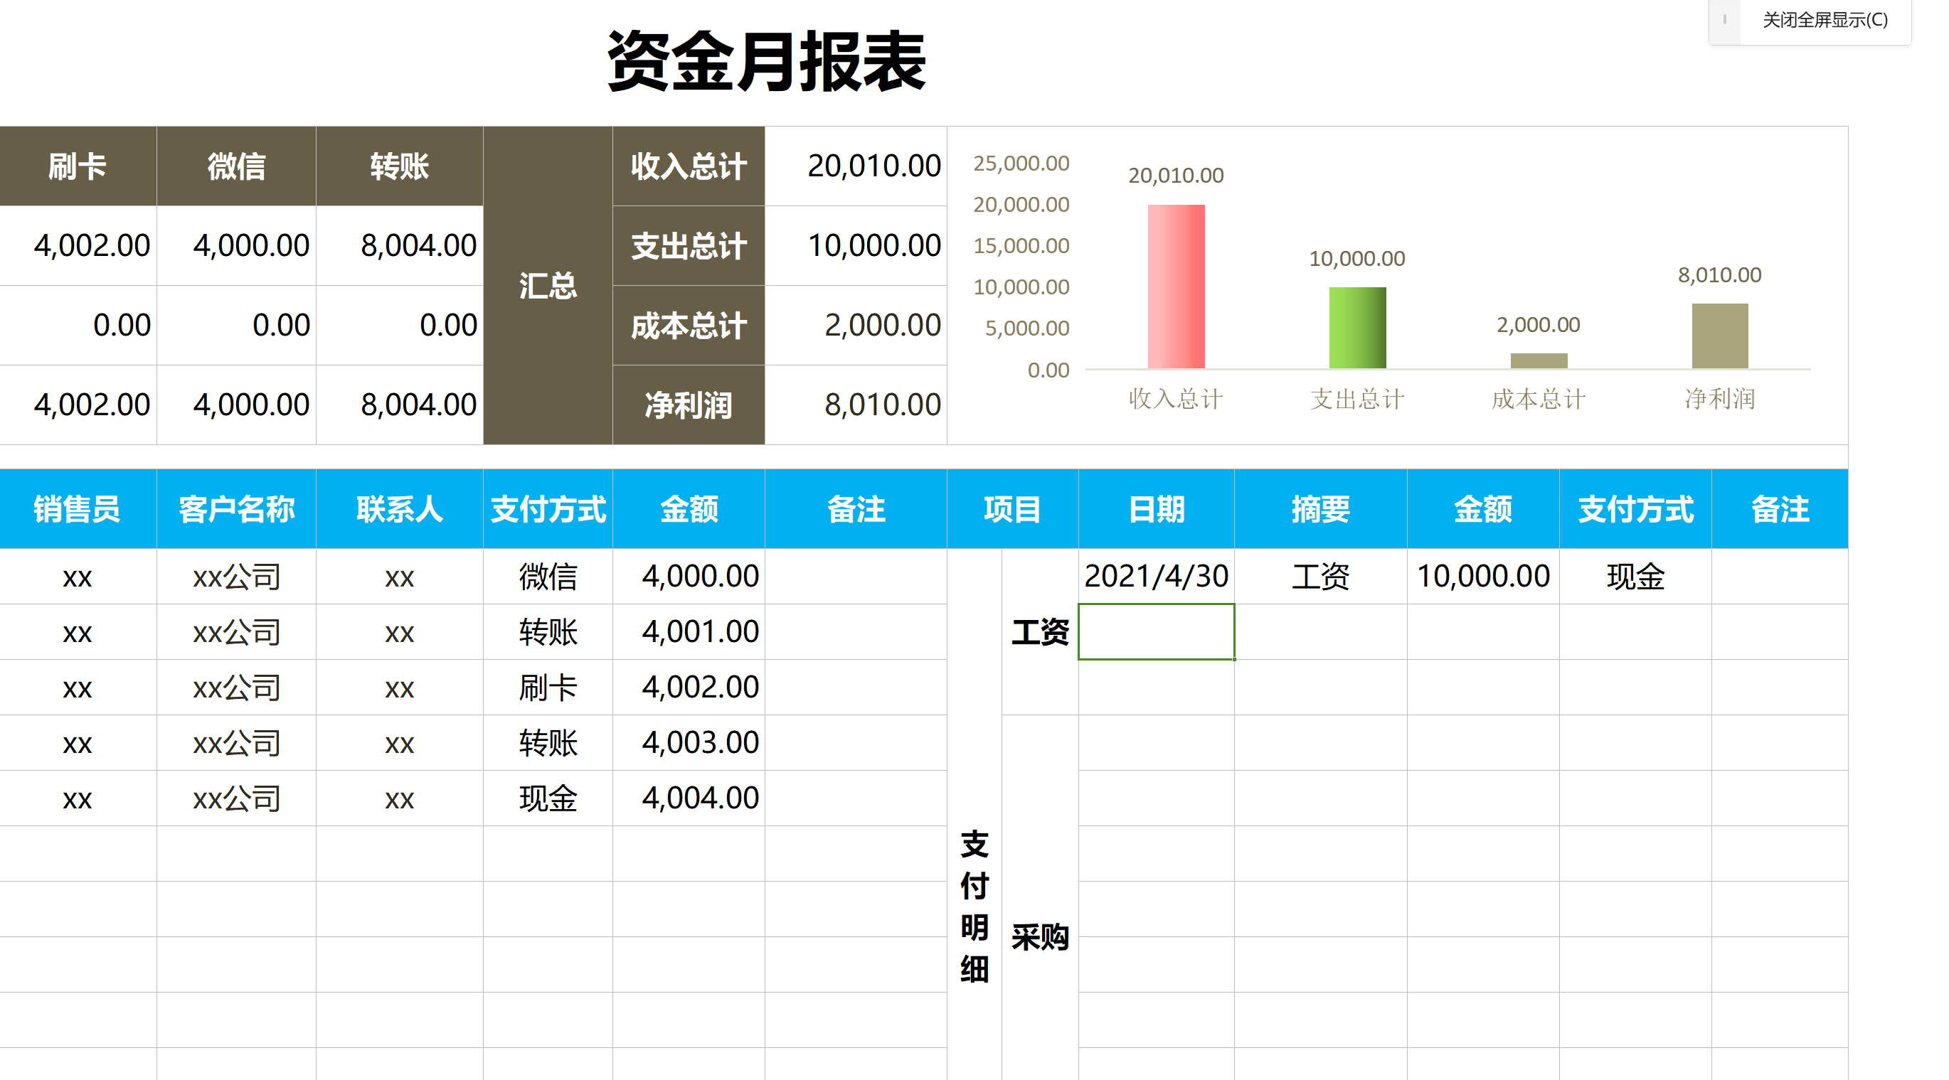
Task: Select the 项目 column header
Action: 1012,508
